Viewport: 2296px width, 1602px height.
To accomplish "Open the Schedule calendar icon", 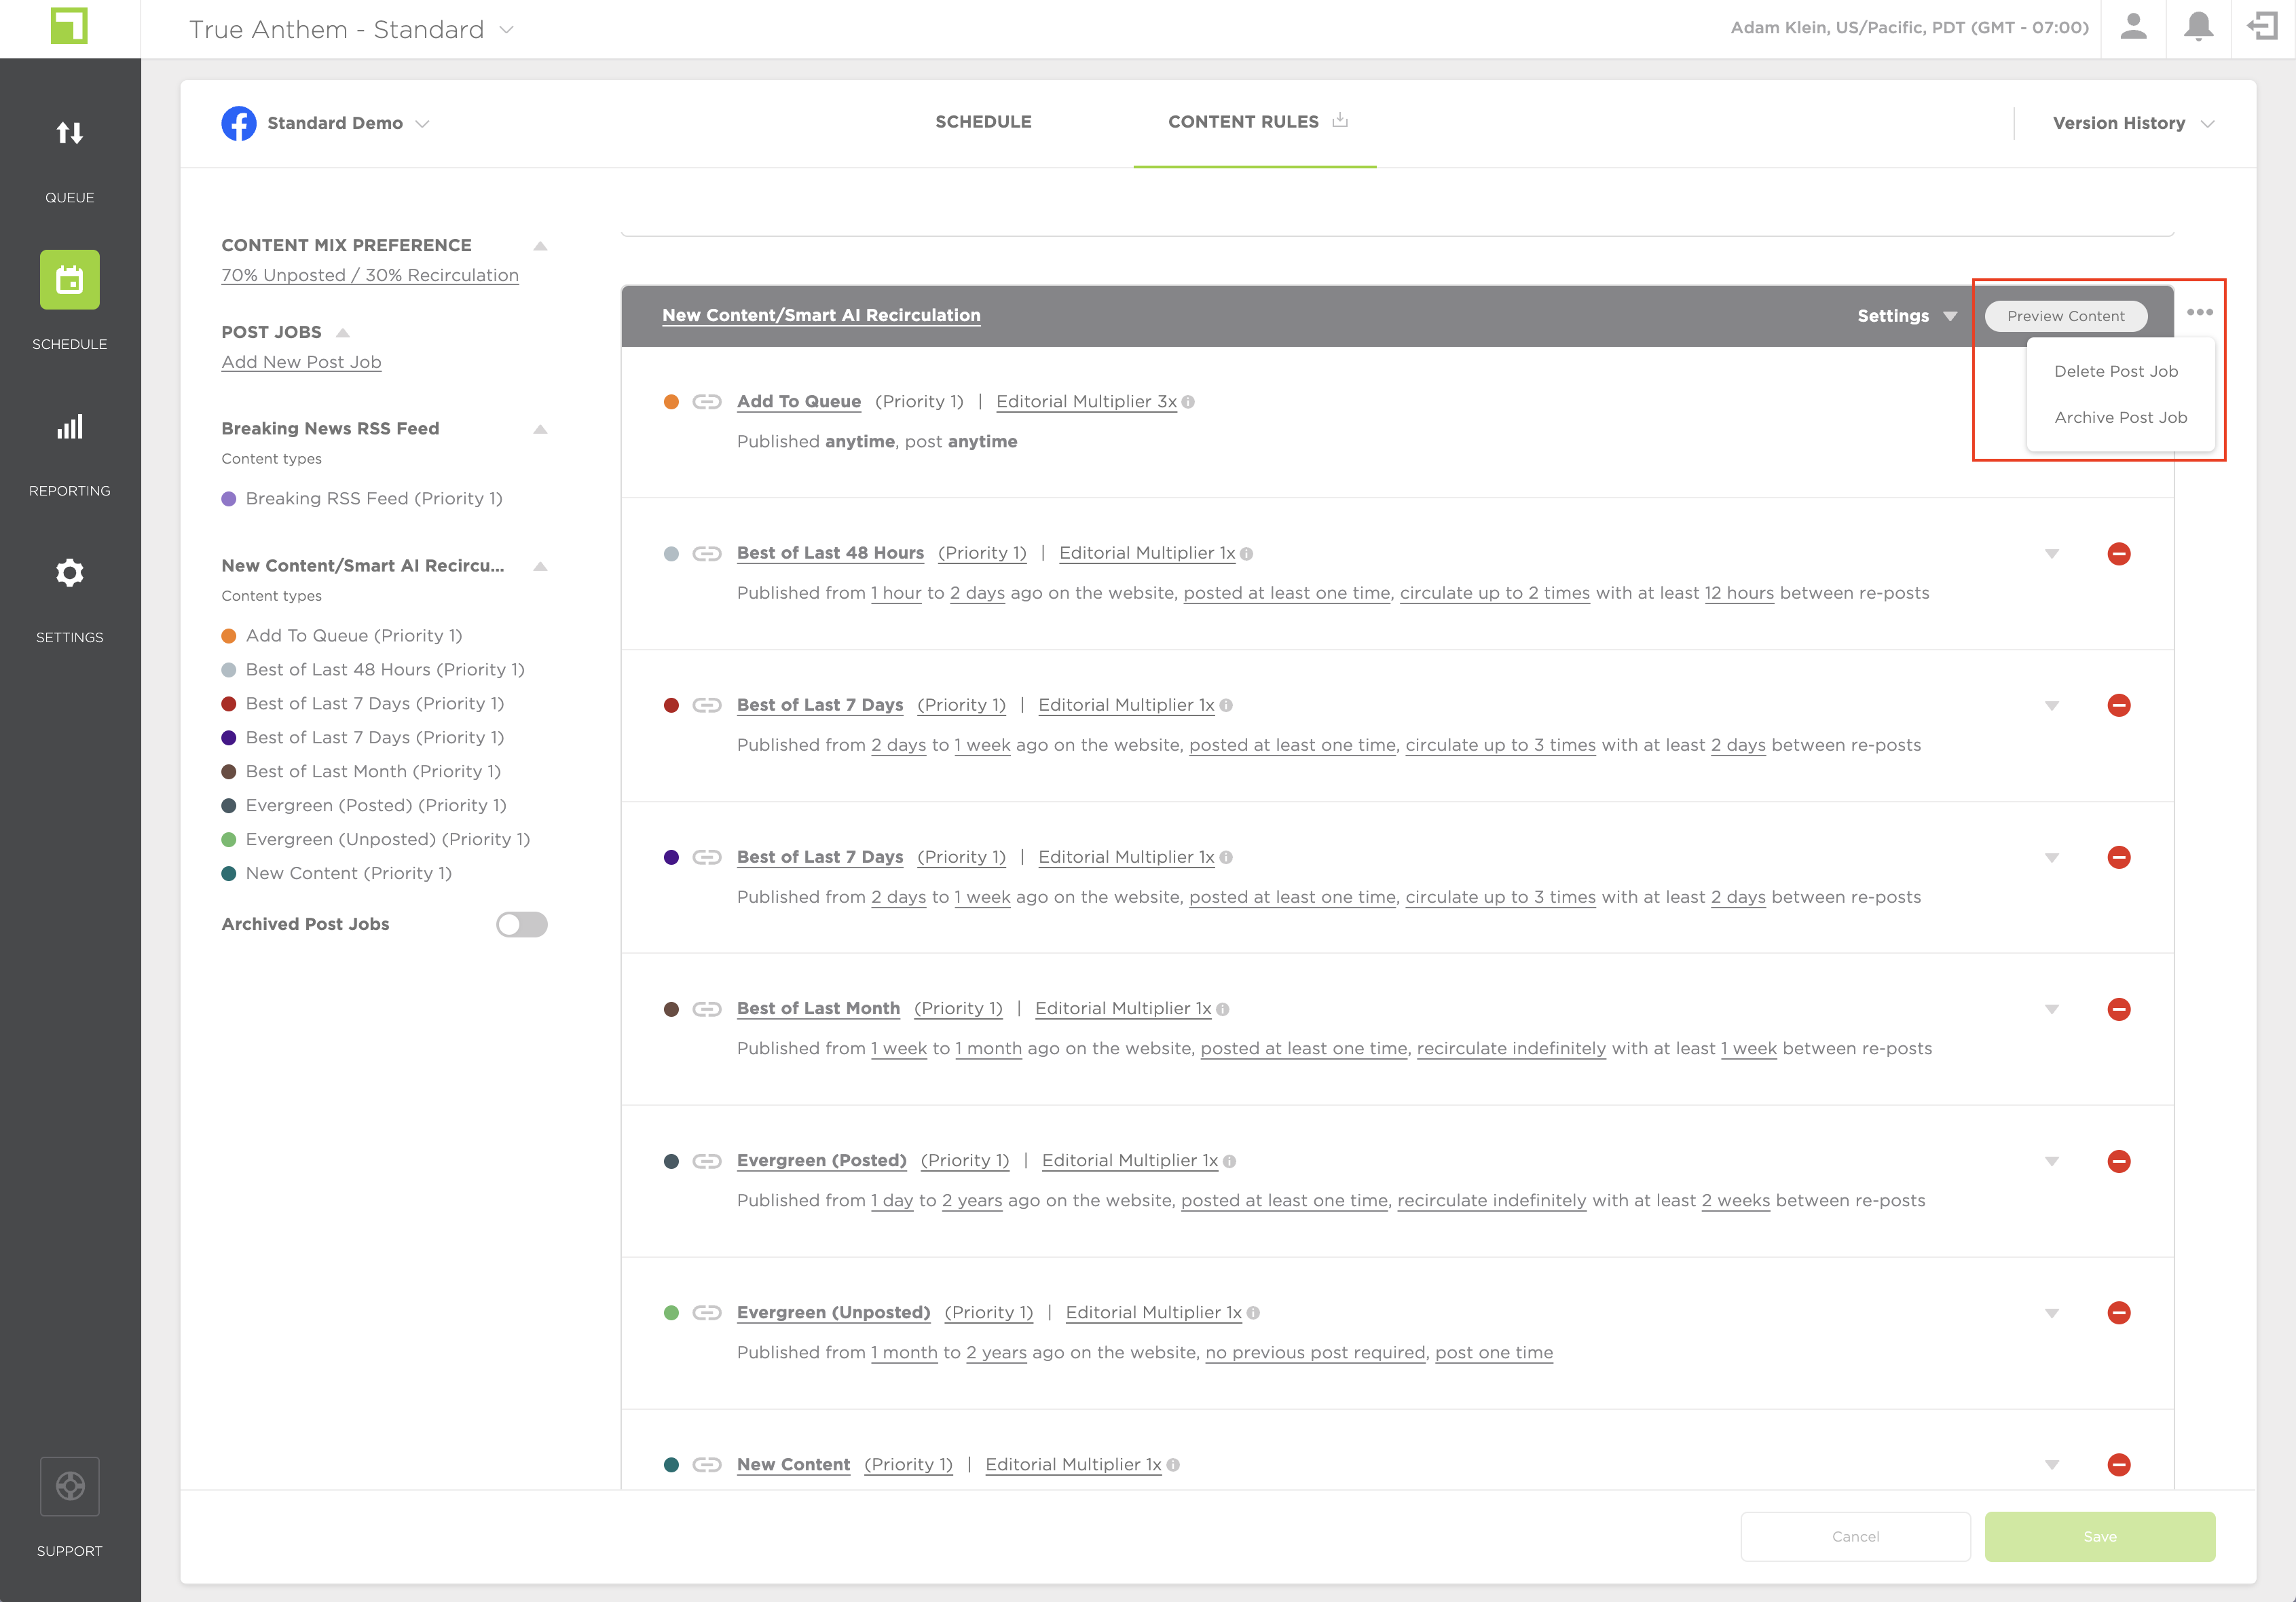I will pyautogui.click(x=69, y=279).
